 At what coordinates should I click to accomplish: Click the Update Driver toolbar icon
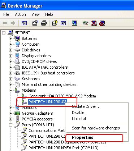coord(86,23)
